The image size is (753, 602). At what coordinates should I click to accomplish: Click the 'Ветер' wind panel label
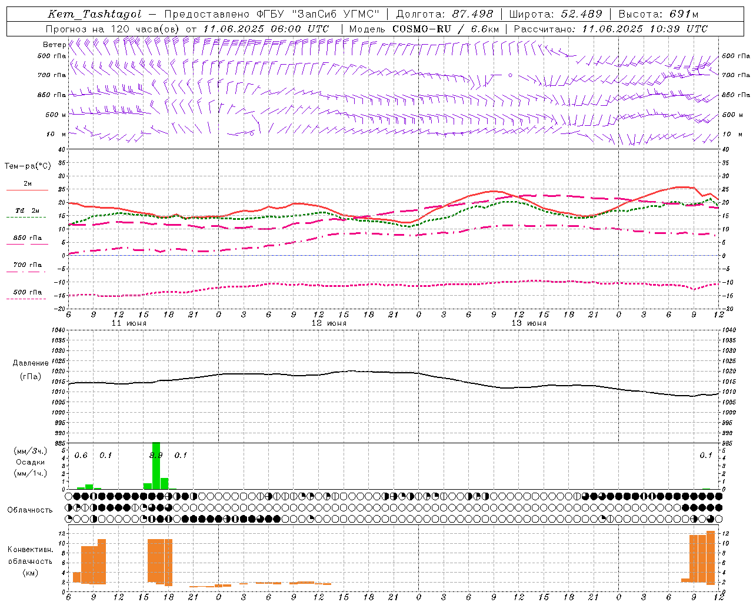coord(54,45)
